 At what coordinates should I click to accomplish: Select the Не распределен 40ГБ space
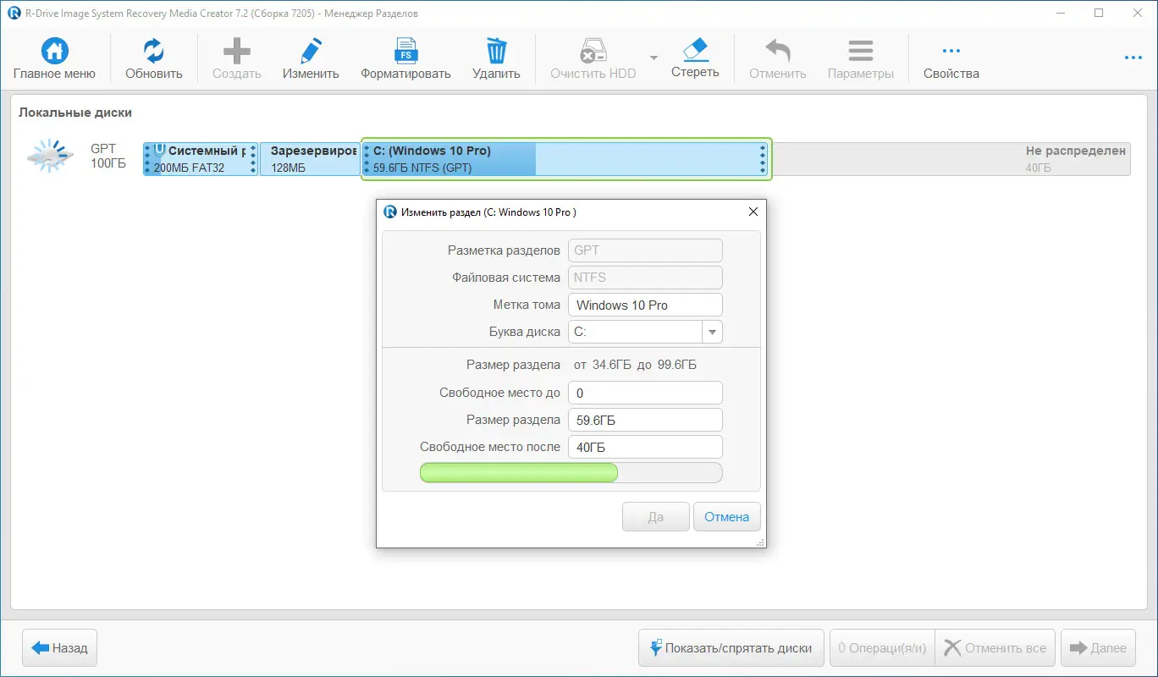(951, 159)
